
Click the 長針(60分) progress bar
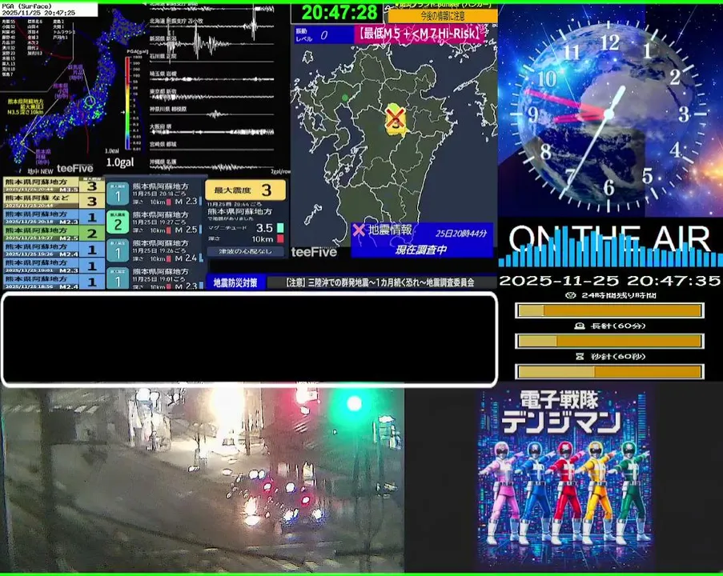point(609,341)
